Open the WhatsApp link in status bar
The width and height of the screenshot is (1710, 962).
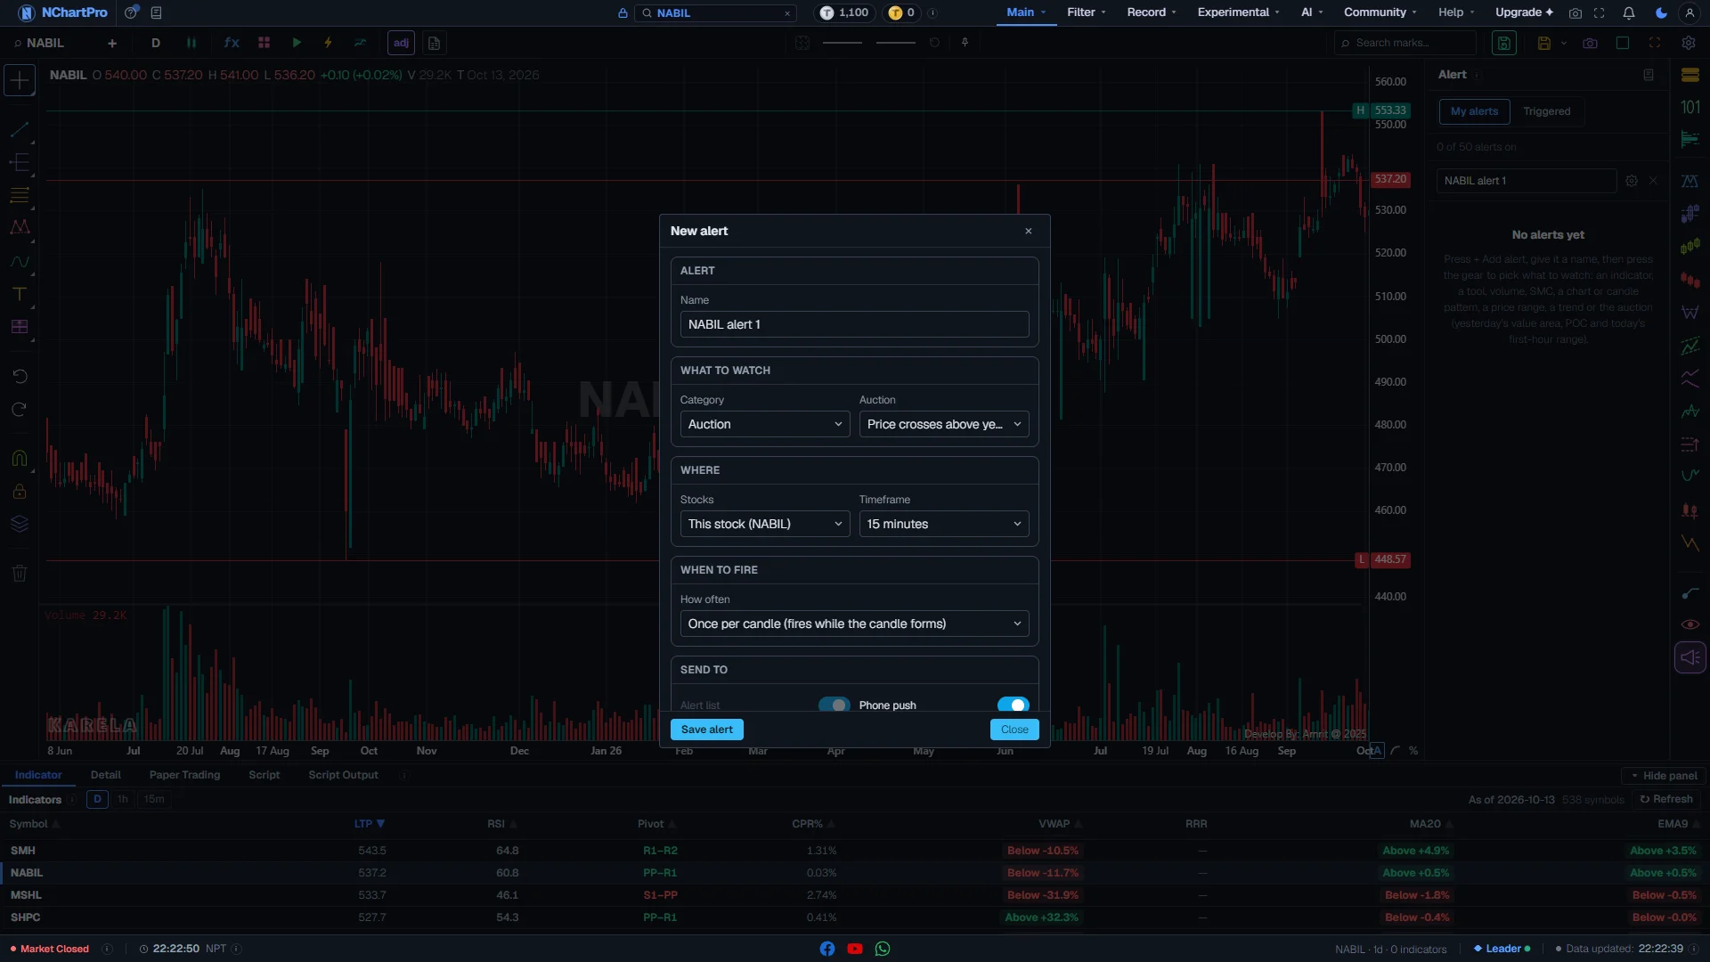[x=883, y=949]
